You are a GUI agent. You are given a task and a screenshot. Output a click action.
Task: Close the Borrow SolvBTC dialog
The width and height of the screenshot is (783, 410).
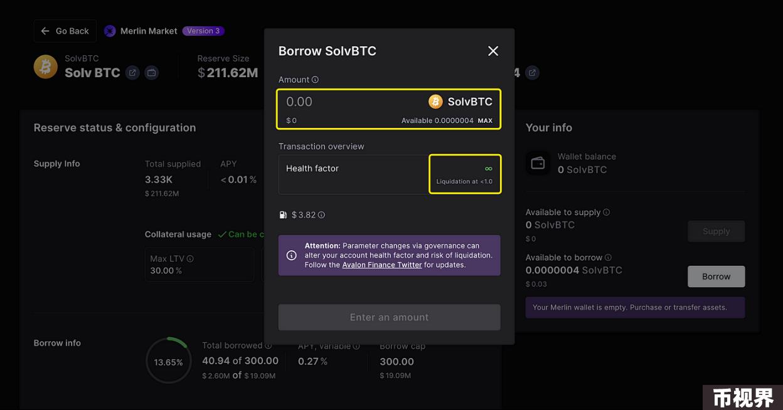493,51
